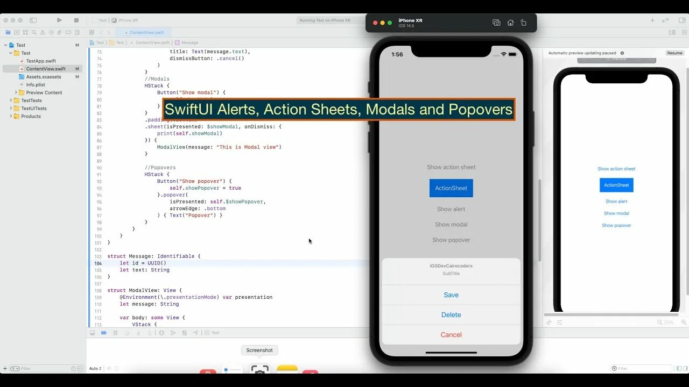This screenshot has width=689, height=387.
Task: Open the Auto variables view dropdown
Action: [95, 369]
